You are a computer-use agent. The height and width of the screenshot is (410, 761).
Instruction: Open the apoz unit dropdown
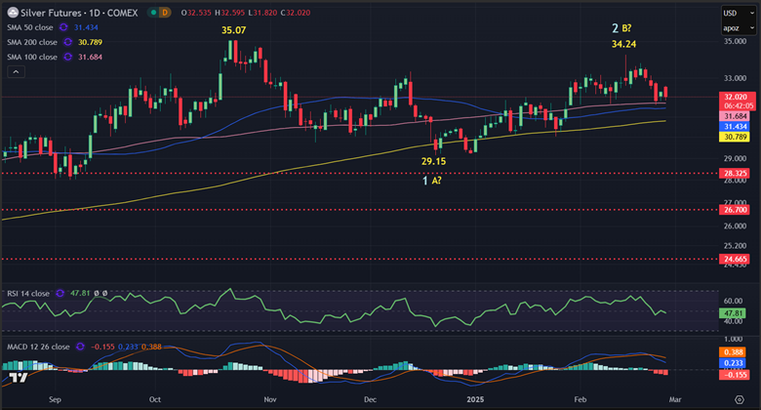(x=739, y=28)
